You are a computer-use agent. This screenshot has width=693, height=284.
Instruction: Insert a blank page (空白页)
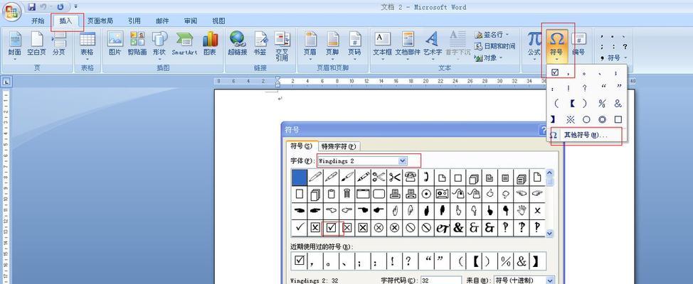click(37, 44)
